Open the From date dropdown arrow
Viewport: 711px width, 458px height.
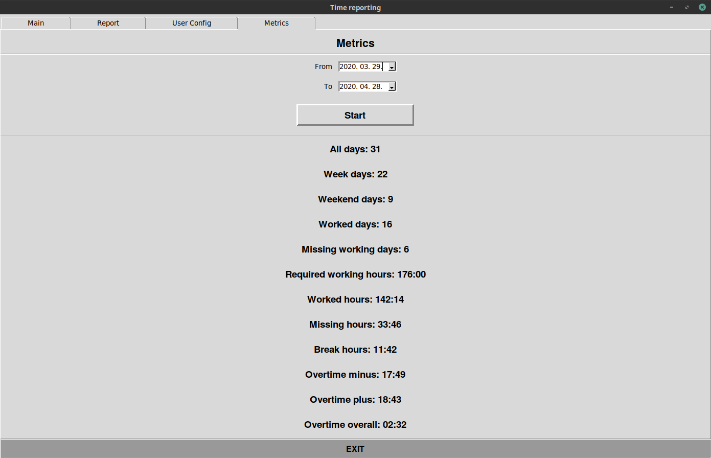coord(392,67)
